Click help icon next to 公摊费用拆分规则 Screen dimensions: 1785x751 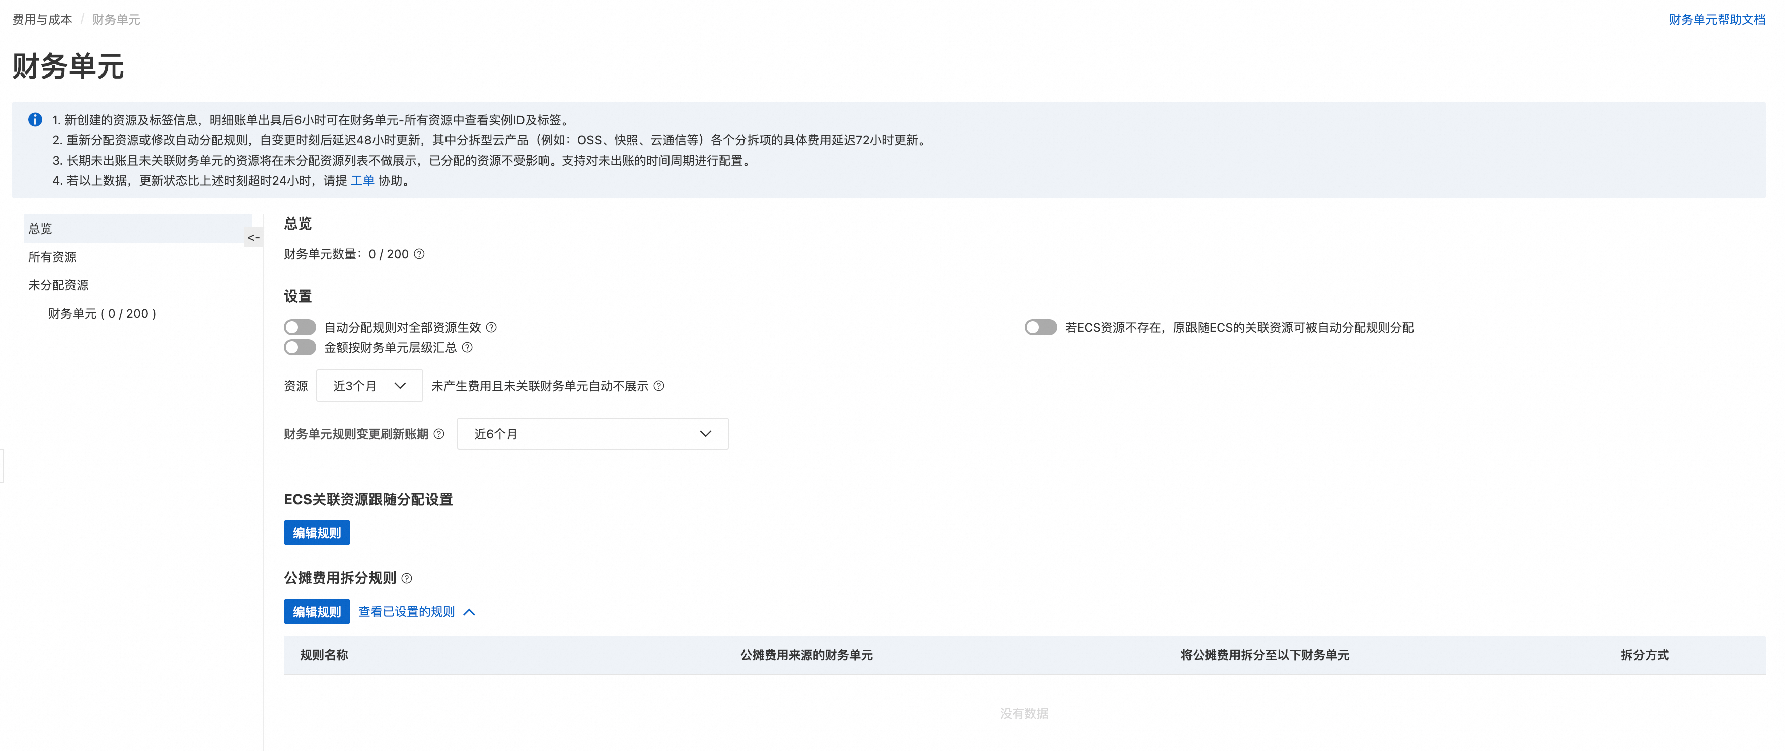(407, 578)
